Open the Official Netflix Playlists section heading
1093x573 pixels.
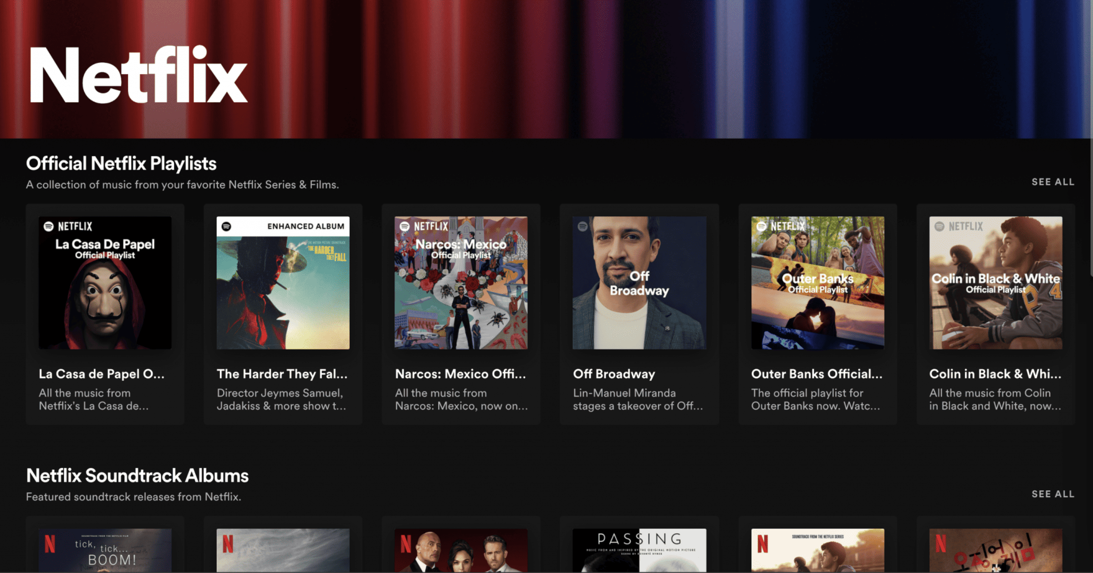121,164
